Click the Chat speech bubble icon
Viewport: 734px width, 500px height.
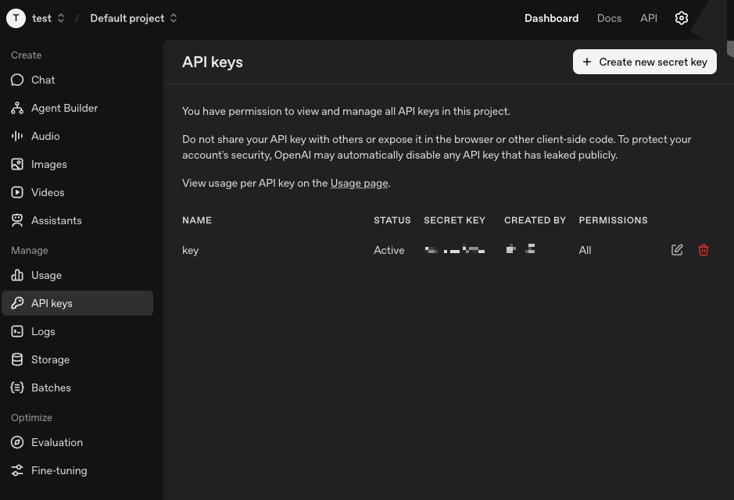(17, 80)
